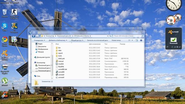185x104 pixels.
Task: Navigate to Компьютер in the breadcrumb
Action: pos(50,36)
